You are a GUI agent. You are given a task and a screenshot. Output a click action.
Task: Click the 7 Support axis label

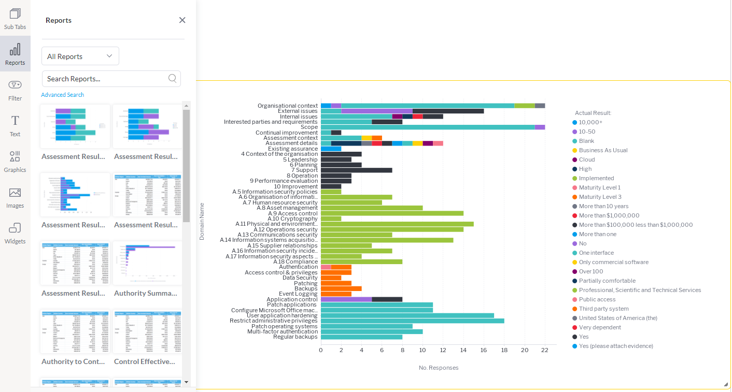point(304,170)
